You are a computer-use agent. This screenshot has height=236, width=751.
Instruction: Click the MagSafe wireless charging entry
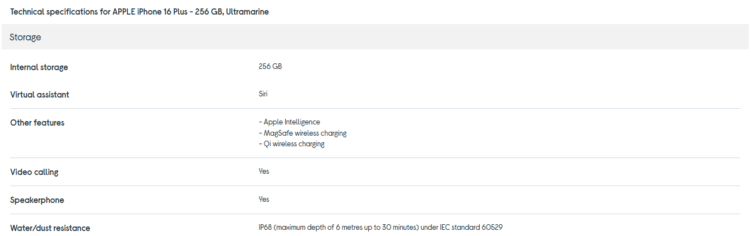(303, 133)
